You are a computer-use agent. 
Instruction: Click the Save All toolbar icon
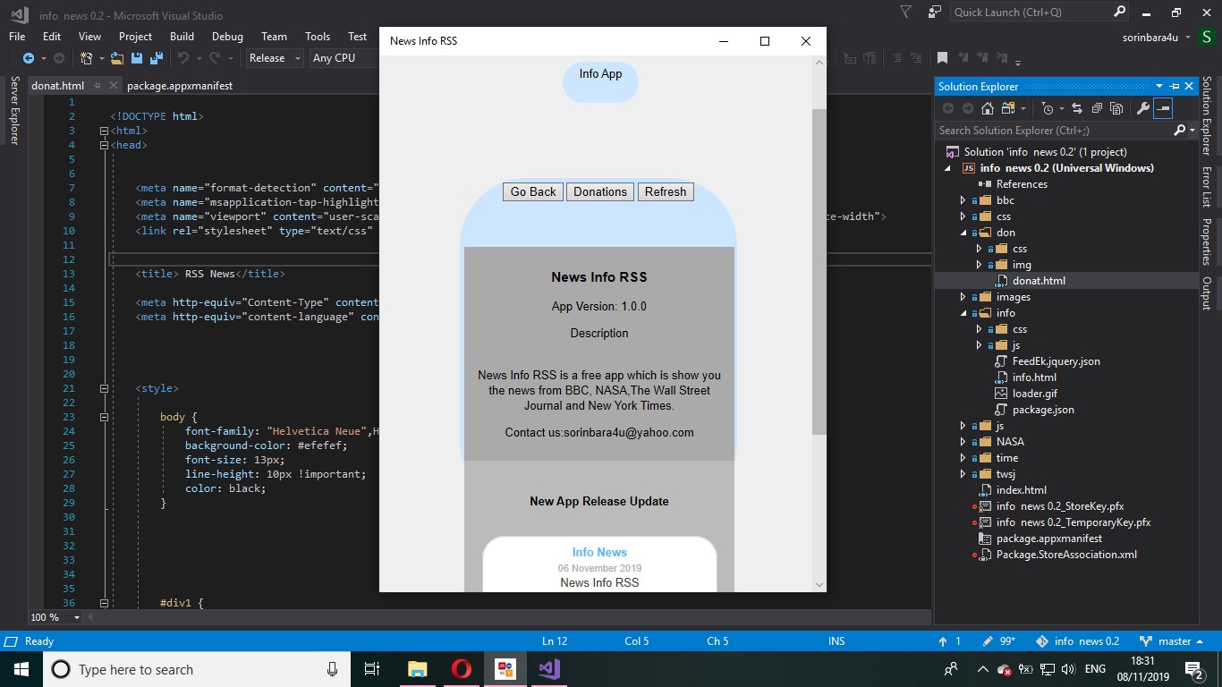coord(156,58)
